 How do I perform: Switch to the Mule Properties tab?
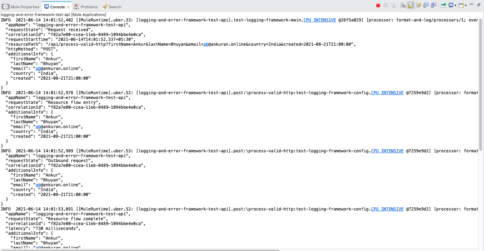(x=21, y=7)
